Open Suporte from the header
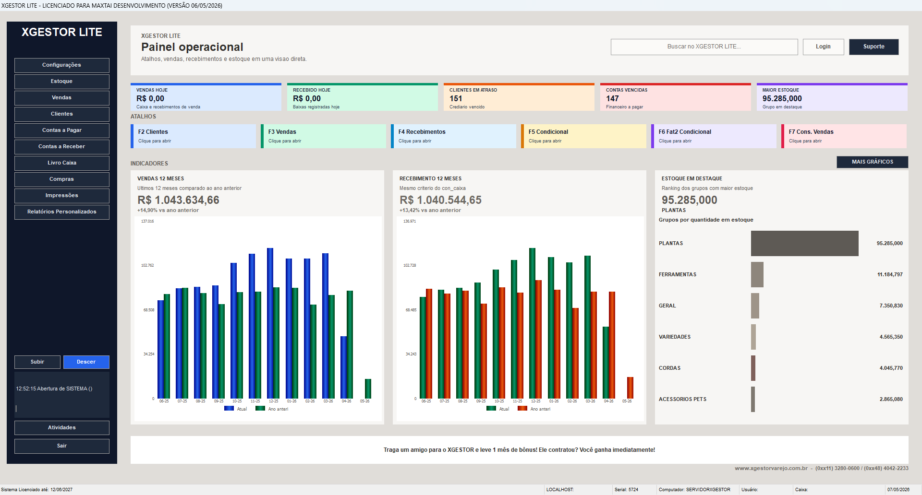 (x=873, y=47)
